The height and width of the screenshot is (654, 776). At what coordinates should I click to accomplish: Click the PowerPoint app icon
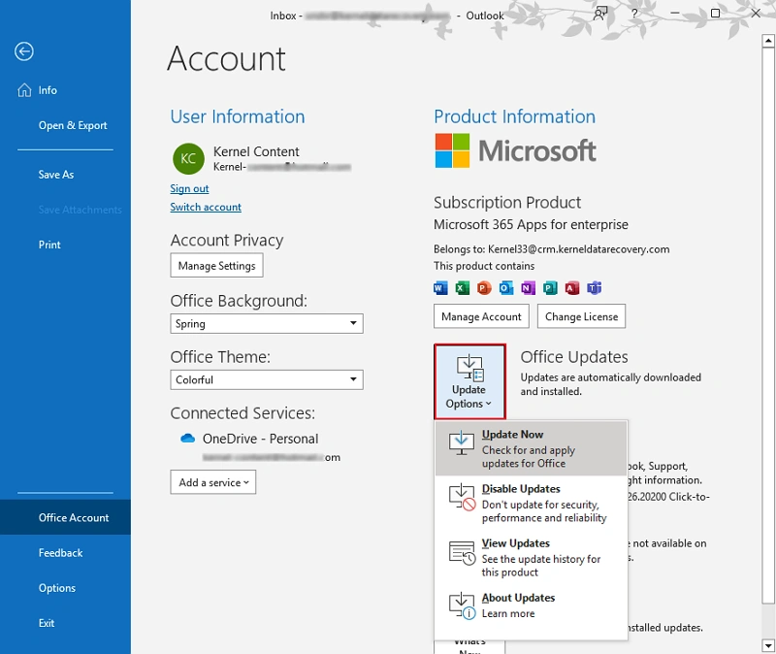(x=484, y=287)
